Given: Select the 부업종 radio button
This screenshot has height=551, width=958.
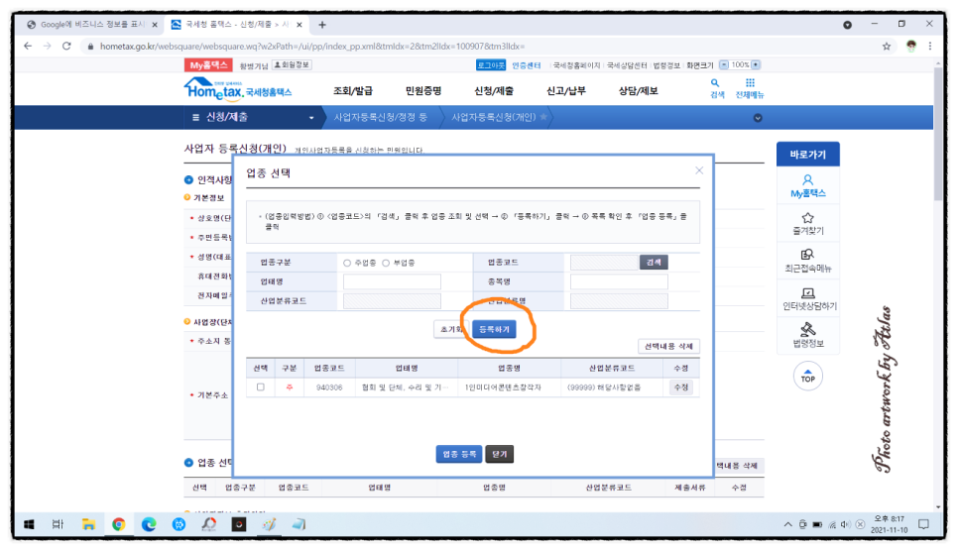Looking at the screenshot, I should [386, 263].
